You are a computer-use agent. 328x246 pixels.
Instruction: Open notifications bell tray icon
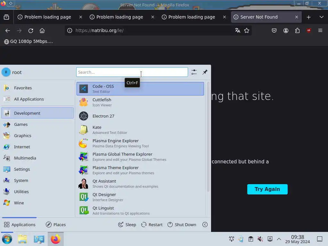point(232,239)
